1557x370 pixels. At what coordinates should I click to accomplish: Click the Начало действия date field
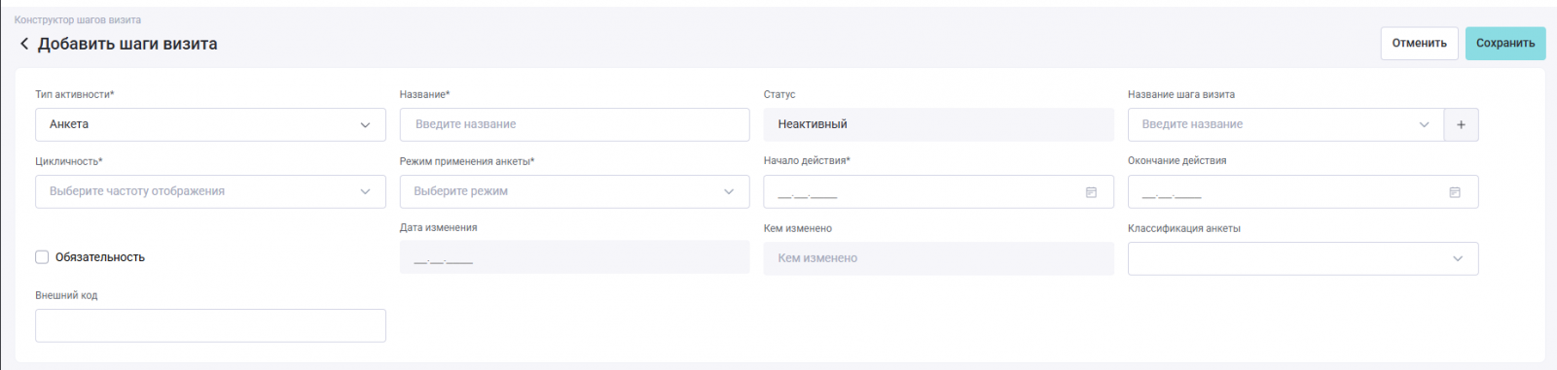pyautogui.click(x=938, y=191)
